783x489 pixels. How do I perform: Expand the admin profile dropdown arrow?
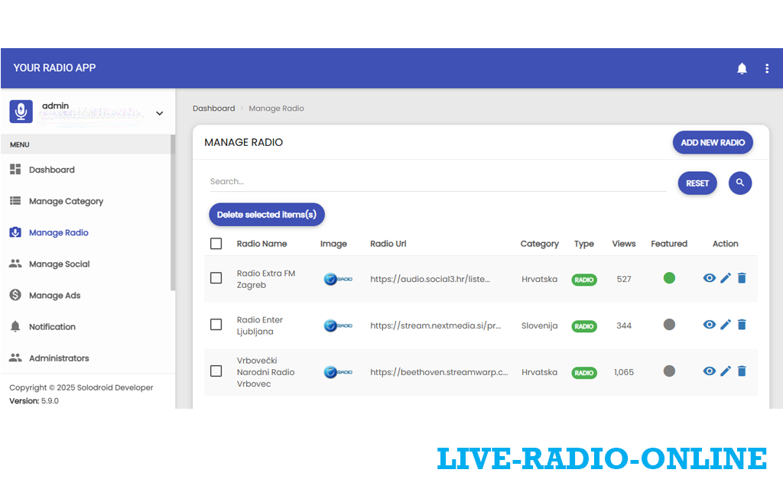click(x=159, y=113)
